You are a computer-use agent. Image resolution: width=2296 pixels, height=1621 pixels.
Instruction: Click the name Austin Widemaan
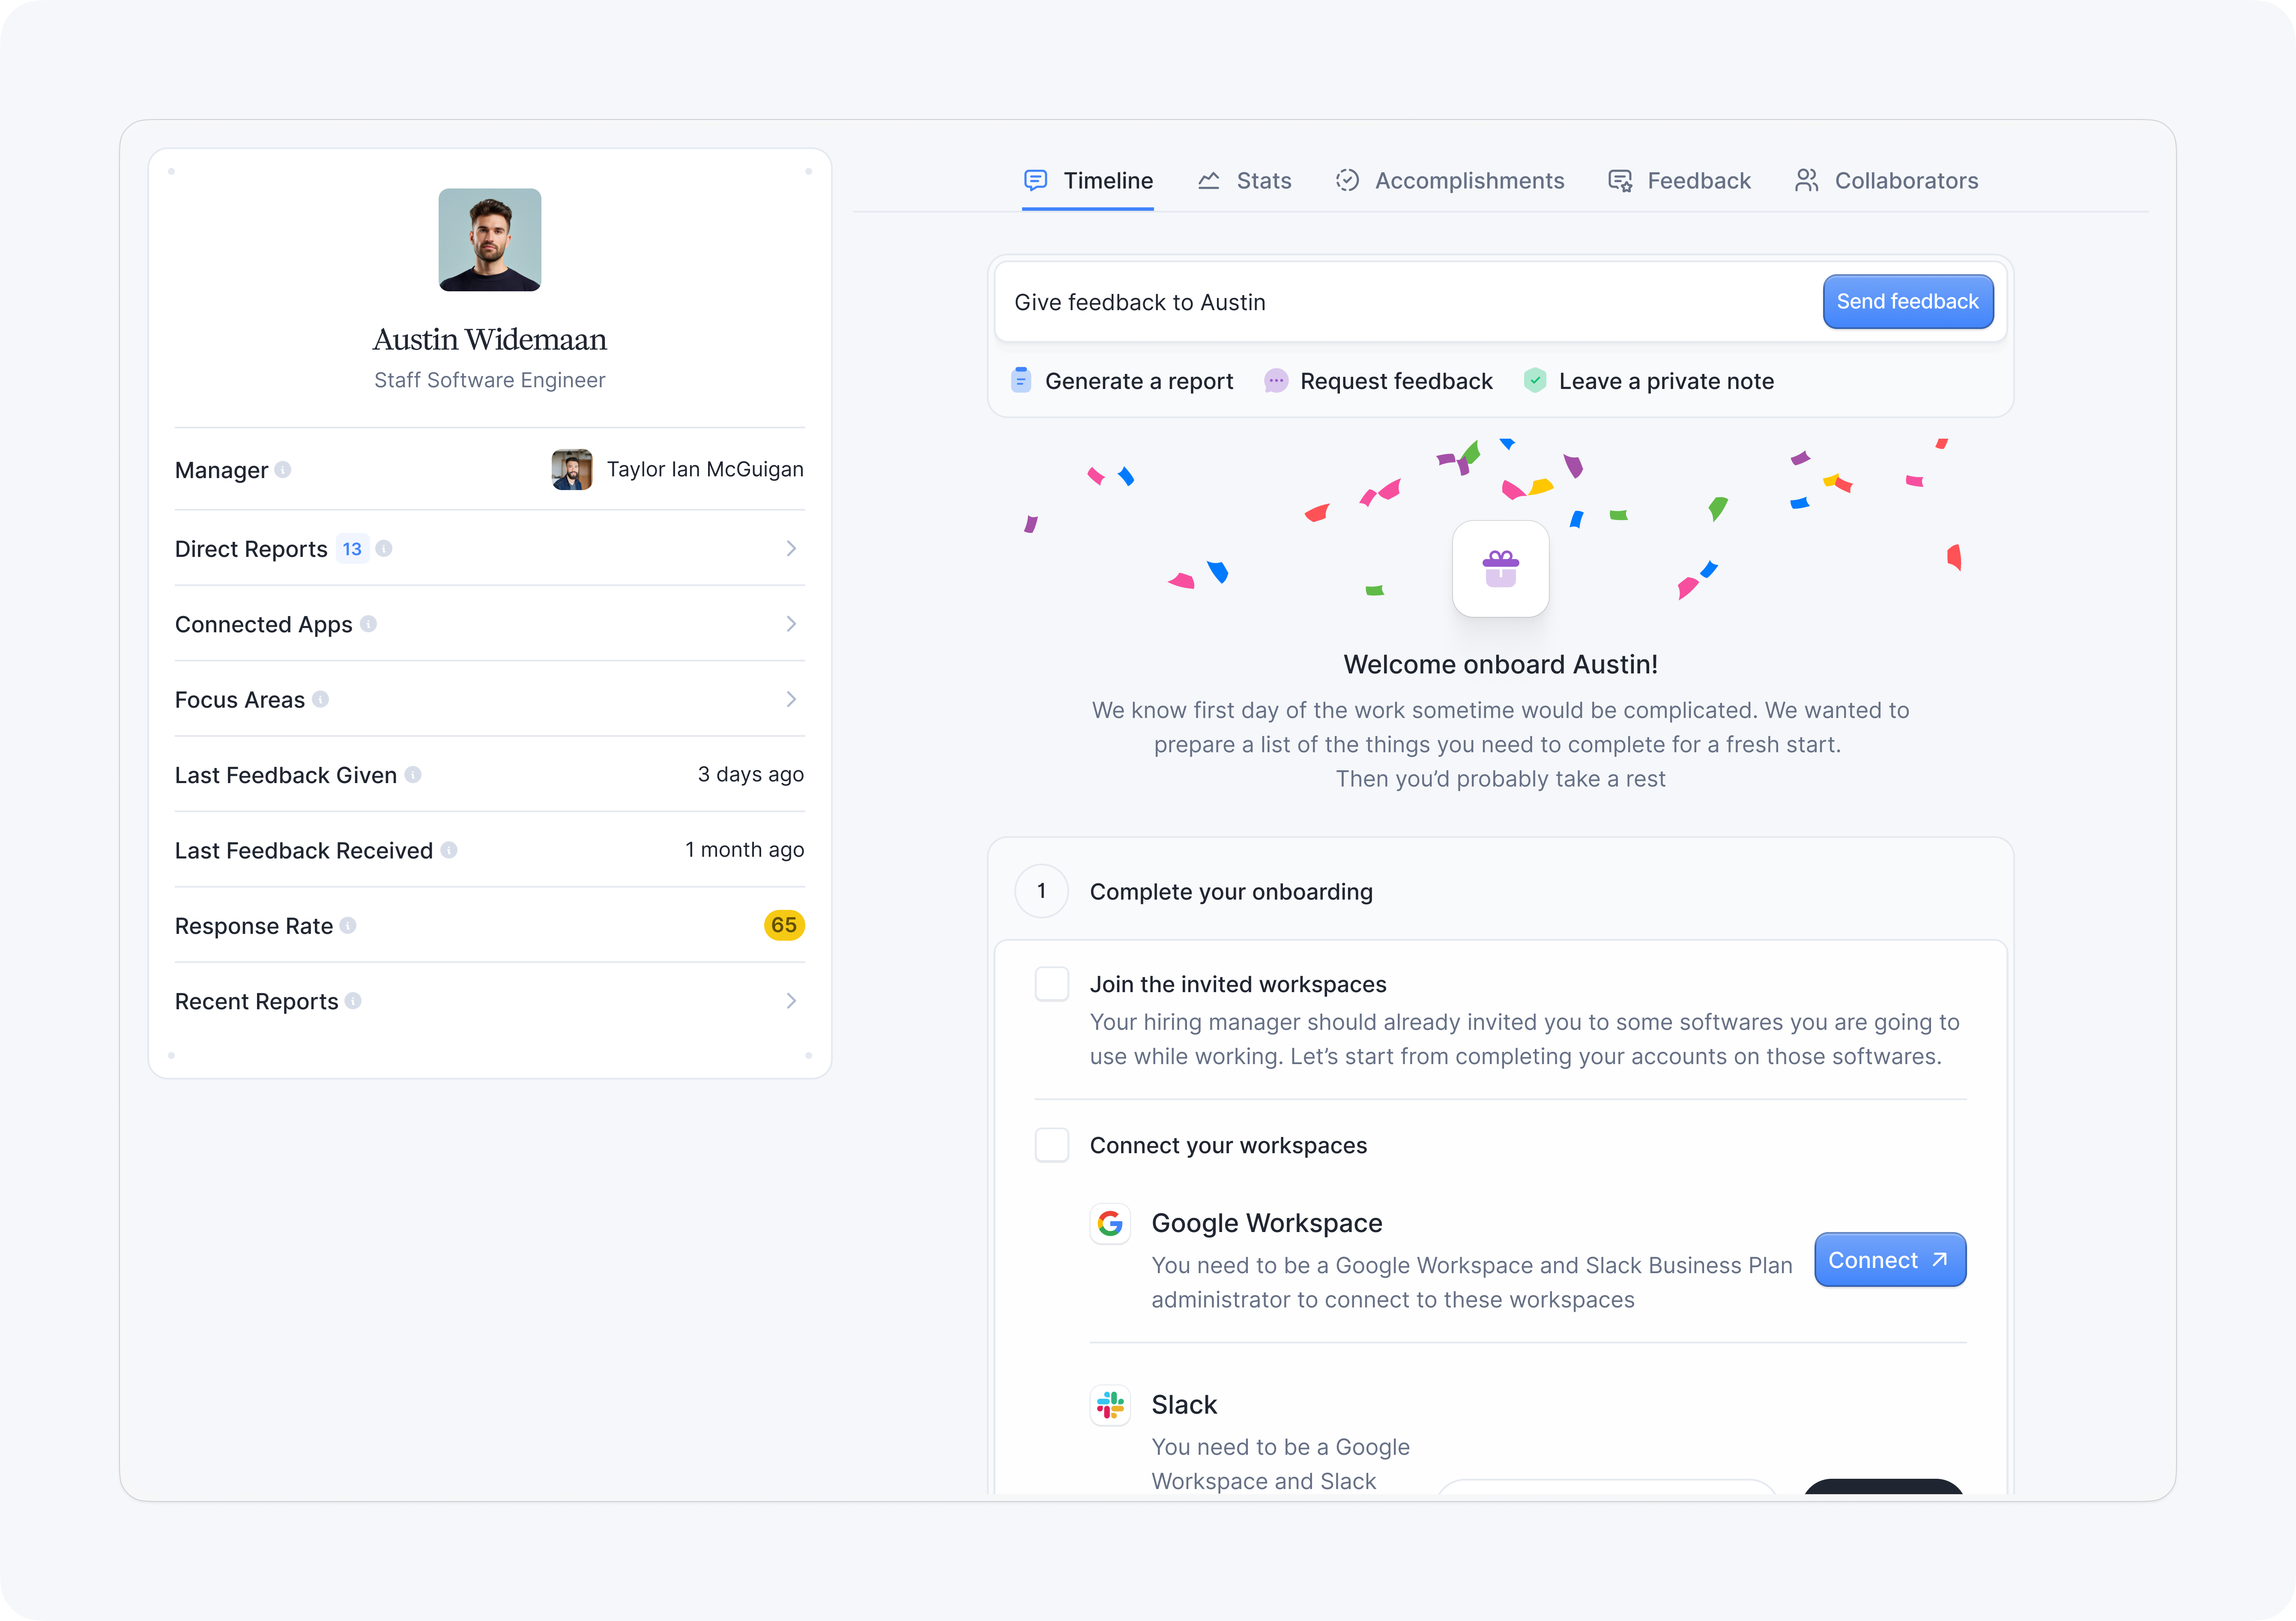[490, 340]
